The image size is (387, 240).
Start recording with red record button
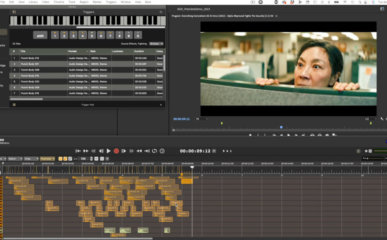(116, 151)
